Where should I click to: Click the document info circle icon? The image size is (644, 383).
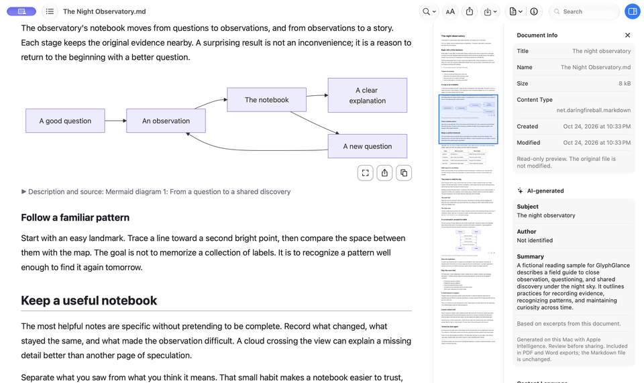[534, 11]
